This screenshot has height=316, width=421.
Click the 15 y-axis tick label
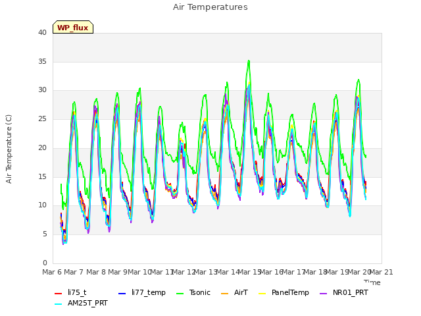[42, 176]
